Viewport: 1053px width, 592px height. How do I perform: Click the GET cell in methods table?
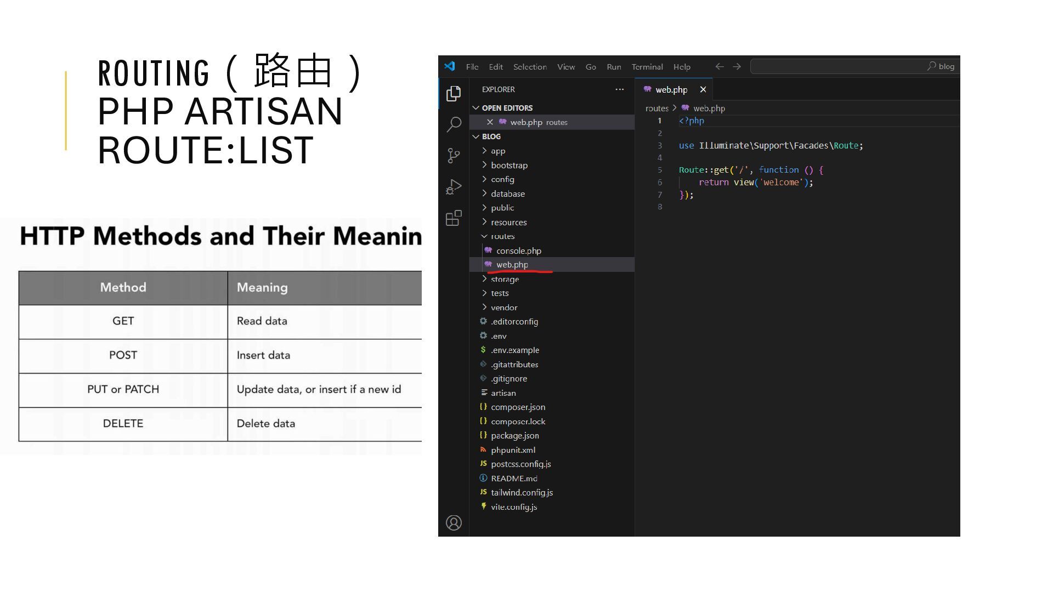pyautogui.click(x=123, y=321)
